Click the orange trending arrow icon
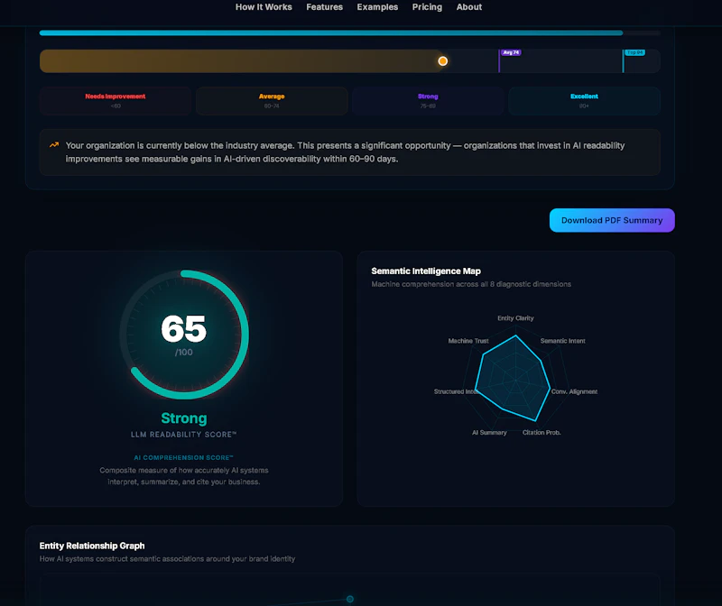The width and height of the screenshot is (722, 606). point(54,145)
